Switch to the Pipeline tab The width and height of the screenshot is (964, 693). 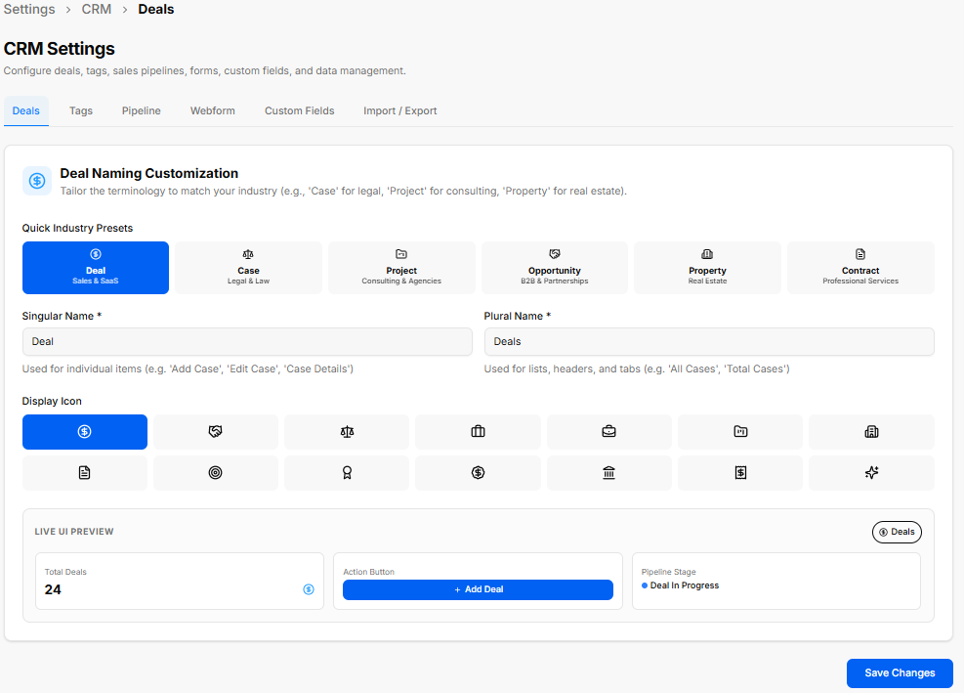(x=141, y=110)
